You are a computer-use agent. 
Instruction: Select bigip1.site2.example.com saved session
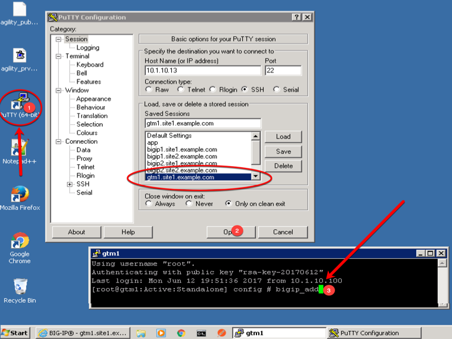coord(198,157)
